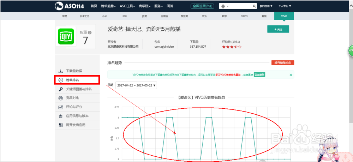Image resolution: width=353 pixels, height=162 pixels.
Task: Select the active VIVO store tab
Action: click(x=284, y=16)
